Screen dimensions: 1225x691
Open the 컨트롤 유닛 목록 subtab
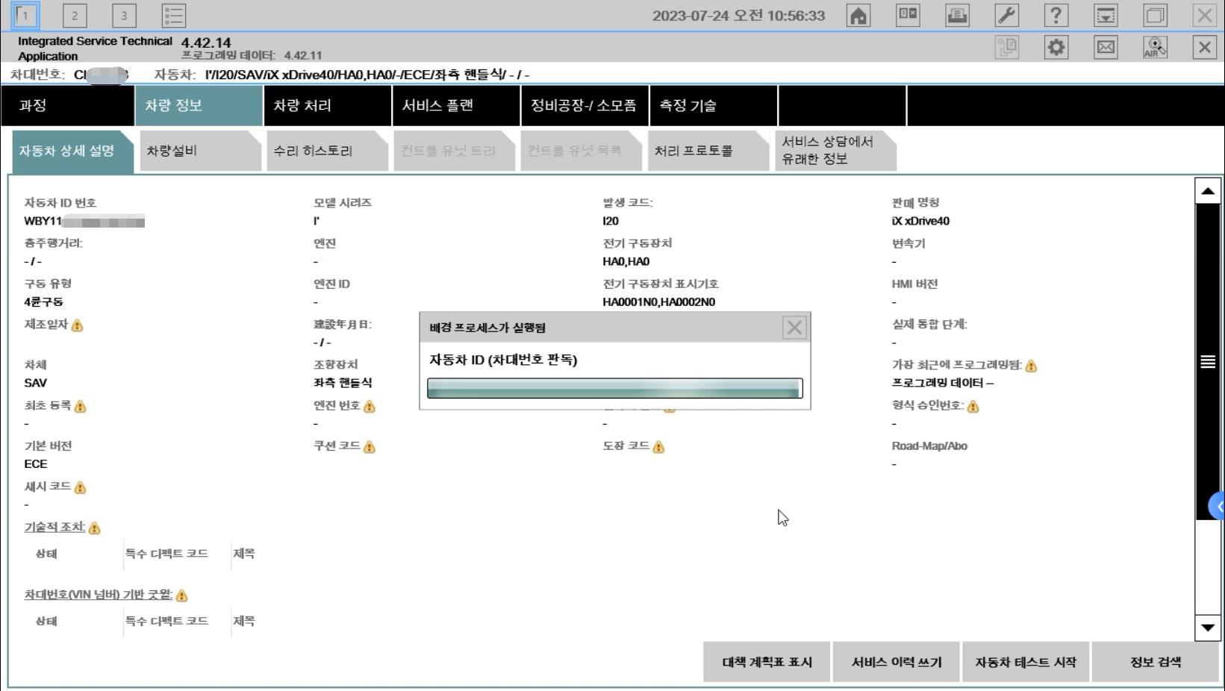point(581,151)
